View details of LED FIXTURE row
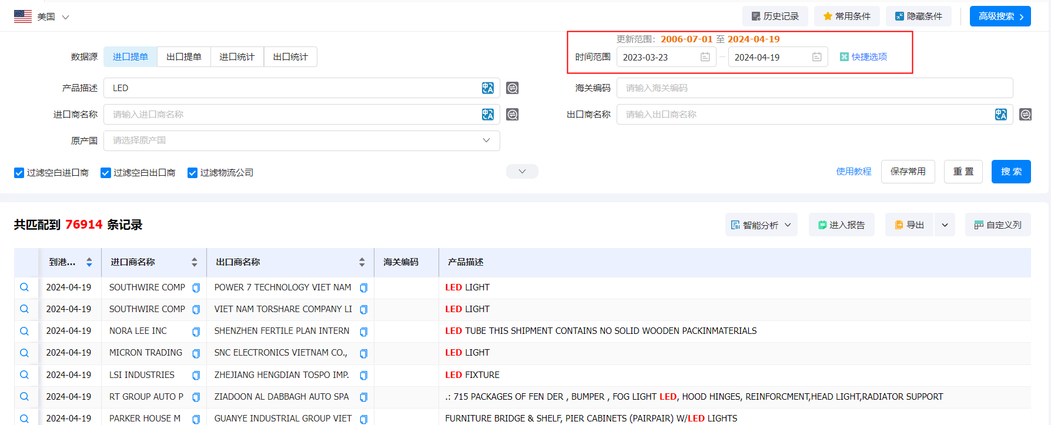Image resolution: width=1051 pixels, height=425 pixels. coord(24,375)
